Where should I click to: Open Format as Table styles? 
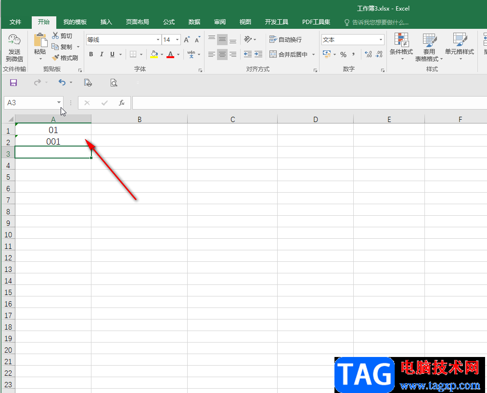tap(429, 47)
